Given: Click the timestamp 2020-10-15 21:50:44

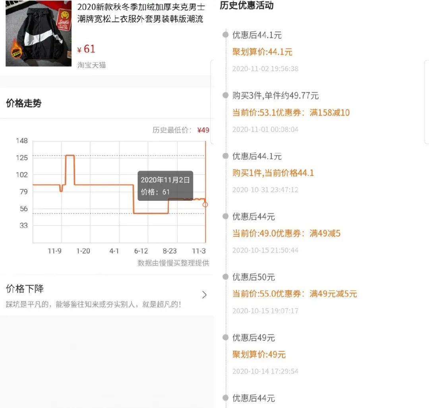Looking at the screenshot, I should coord(265,250).
